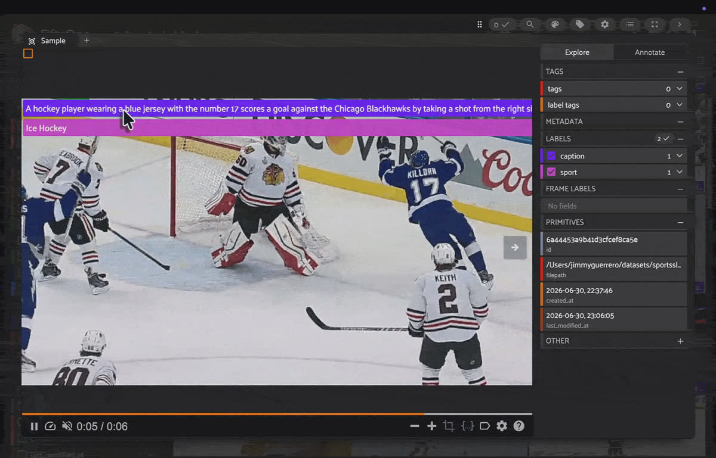Change playback speed with the speedometer icon
716x458 pixels.
pyautogui.click(x=50, y=426)
